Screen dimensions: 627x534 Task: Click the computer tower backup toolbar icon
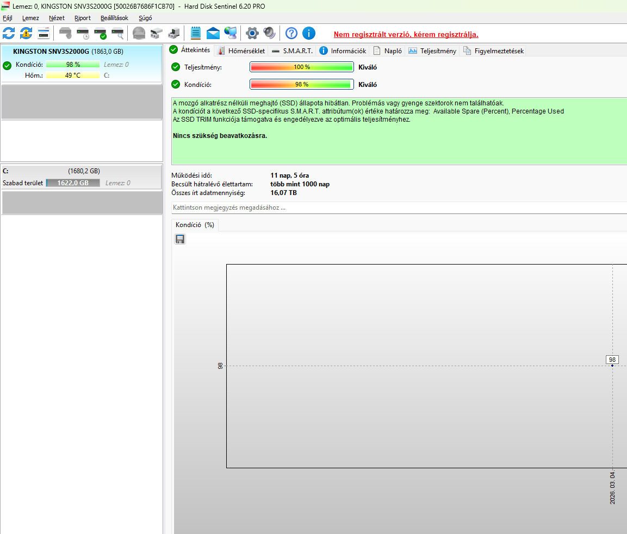pyautogui.click(x=174, y=33)
